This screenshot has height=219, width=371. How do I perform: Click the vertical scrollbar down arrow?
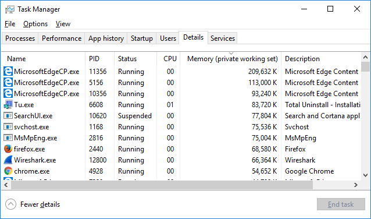click(x=365, y=175)
